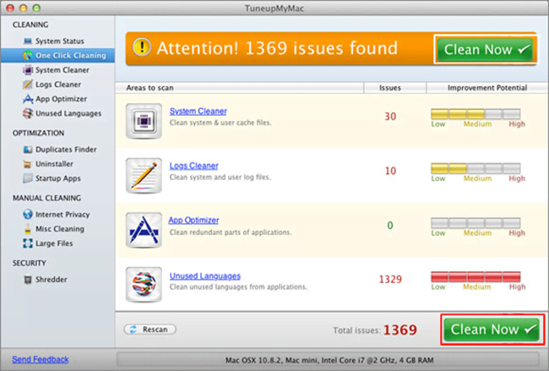
Task: Click the App Optimizer sidebar icon
Action: pos(28,99)
